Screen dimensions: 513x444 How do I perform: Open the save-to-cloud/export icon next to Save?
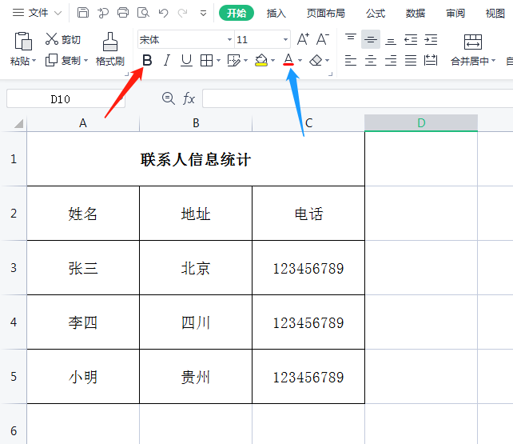tap(103, 13)
